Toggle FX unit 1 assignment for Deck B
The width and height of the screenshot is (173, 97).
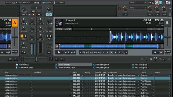tap(47, 36)
